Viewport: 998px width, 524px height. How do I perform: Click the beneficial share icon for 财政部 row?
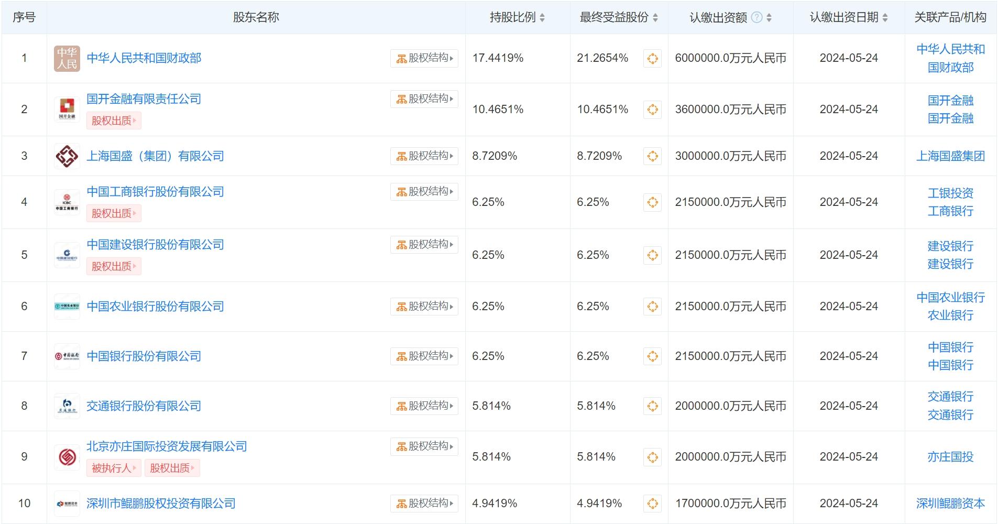pyautogui.click(x=652, y=59)
